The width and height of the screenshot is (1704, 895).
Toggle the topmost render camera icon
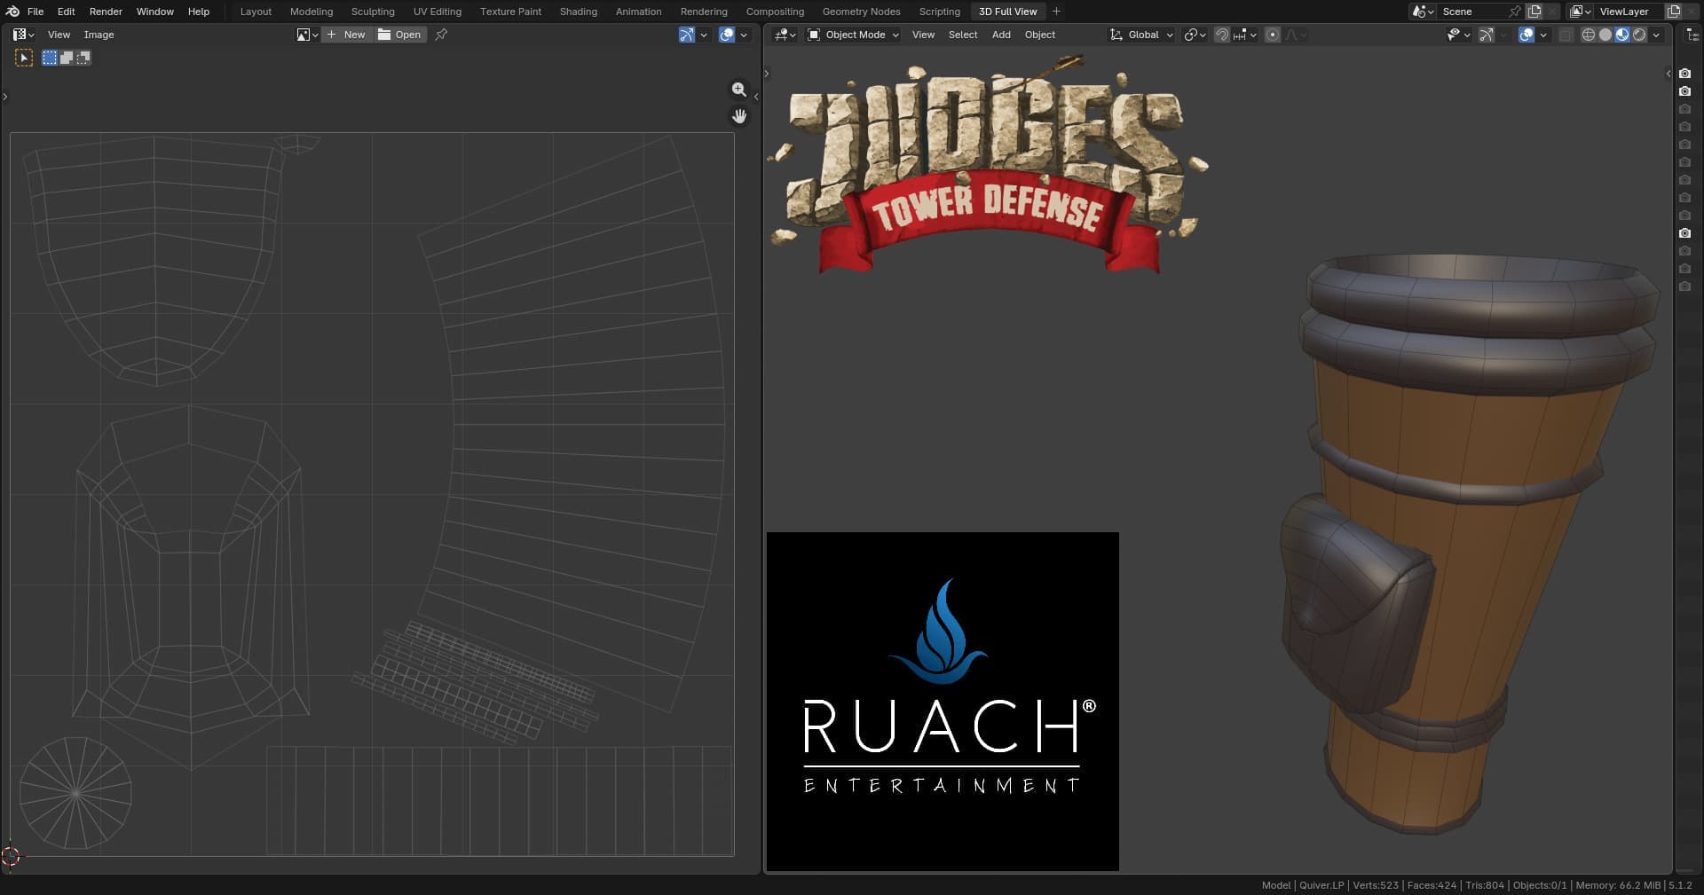(x=1684, y=74)
